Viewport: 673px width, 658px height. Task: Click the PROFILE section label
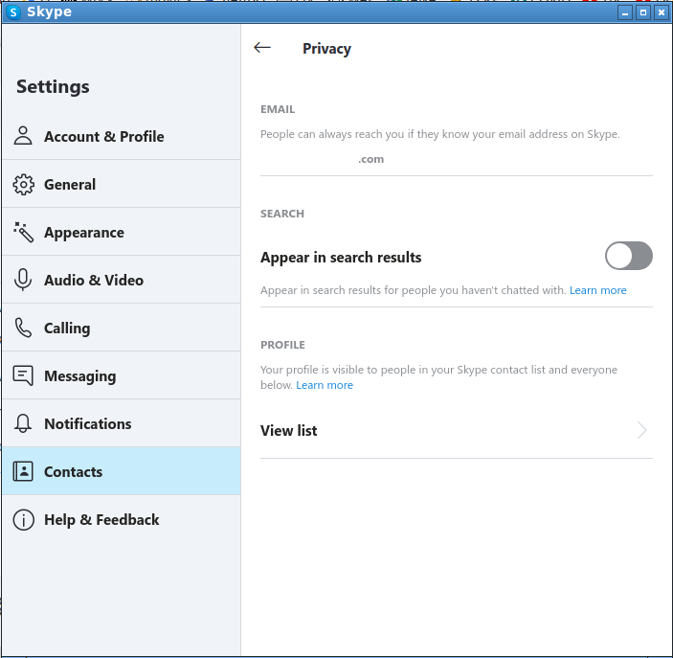(282, 345)
